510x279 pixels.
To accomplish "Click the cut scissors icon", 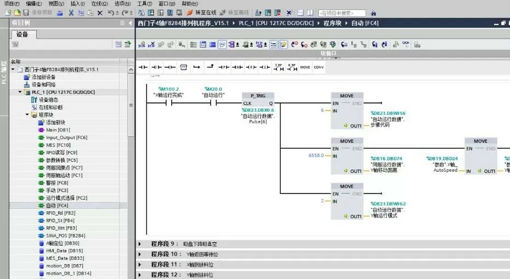I will (71, 13).
